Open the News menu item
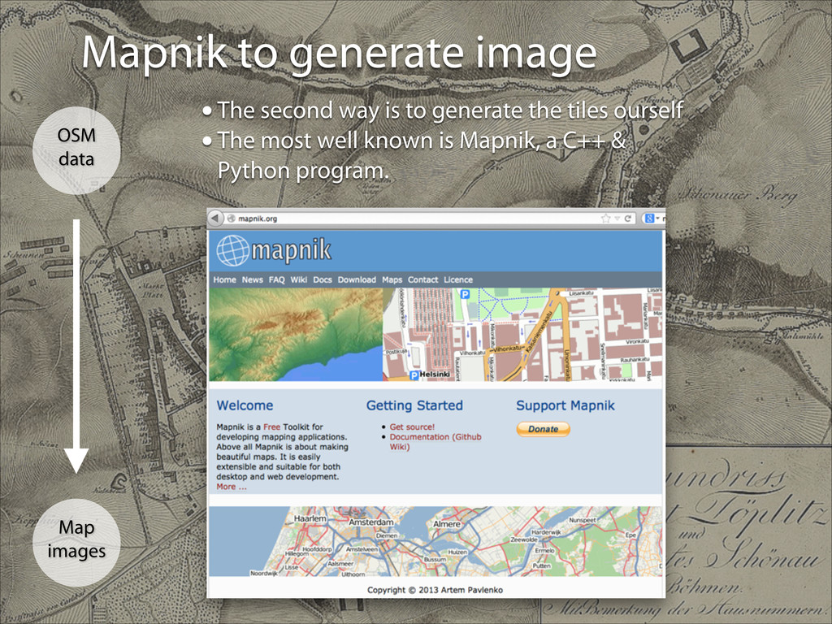Screen dimensions: 832x624 [x=253, y=279]
